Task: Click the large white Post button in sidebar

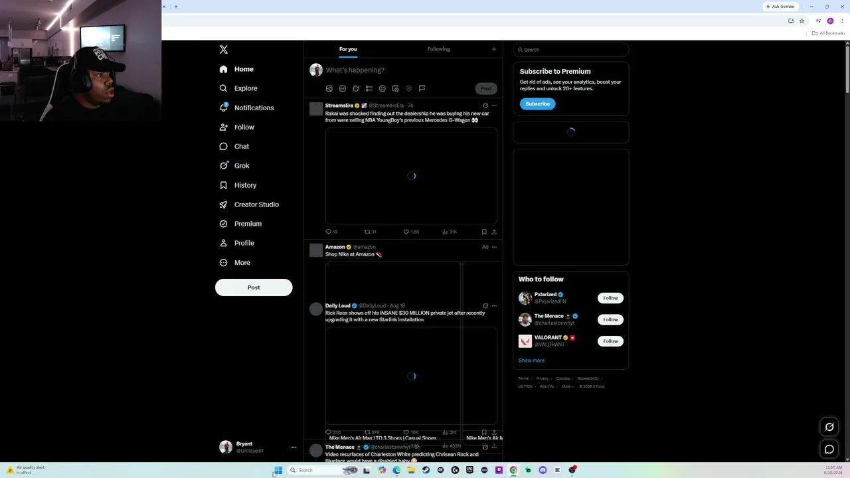Action: 254,287
